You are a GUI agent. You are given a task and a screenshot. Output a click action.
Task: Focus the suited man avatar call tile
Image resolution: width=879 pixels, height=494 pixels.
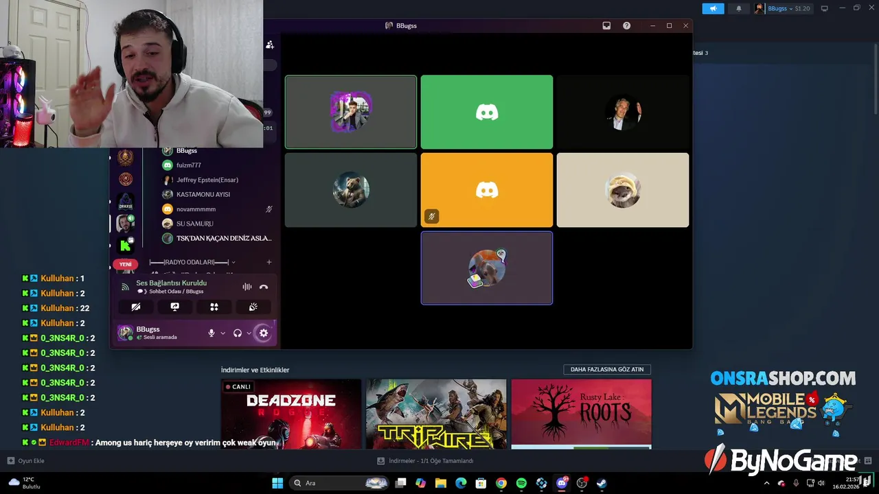pos(623,112)
